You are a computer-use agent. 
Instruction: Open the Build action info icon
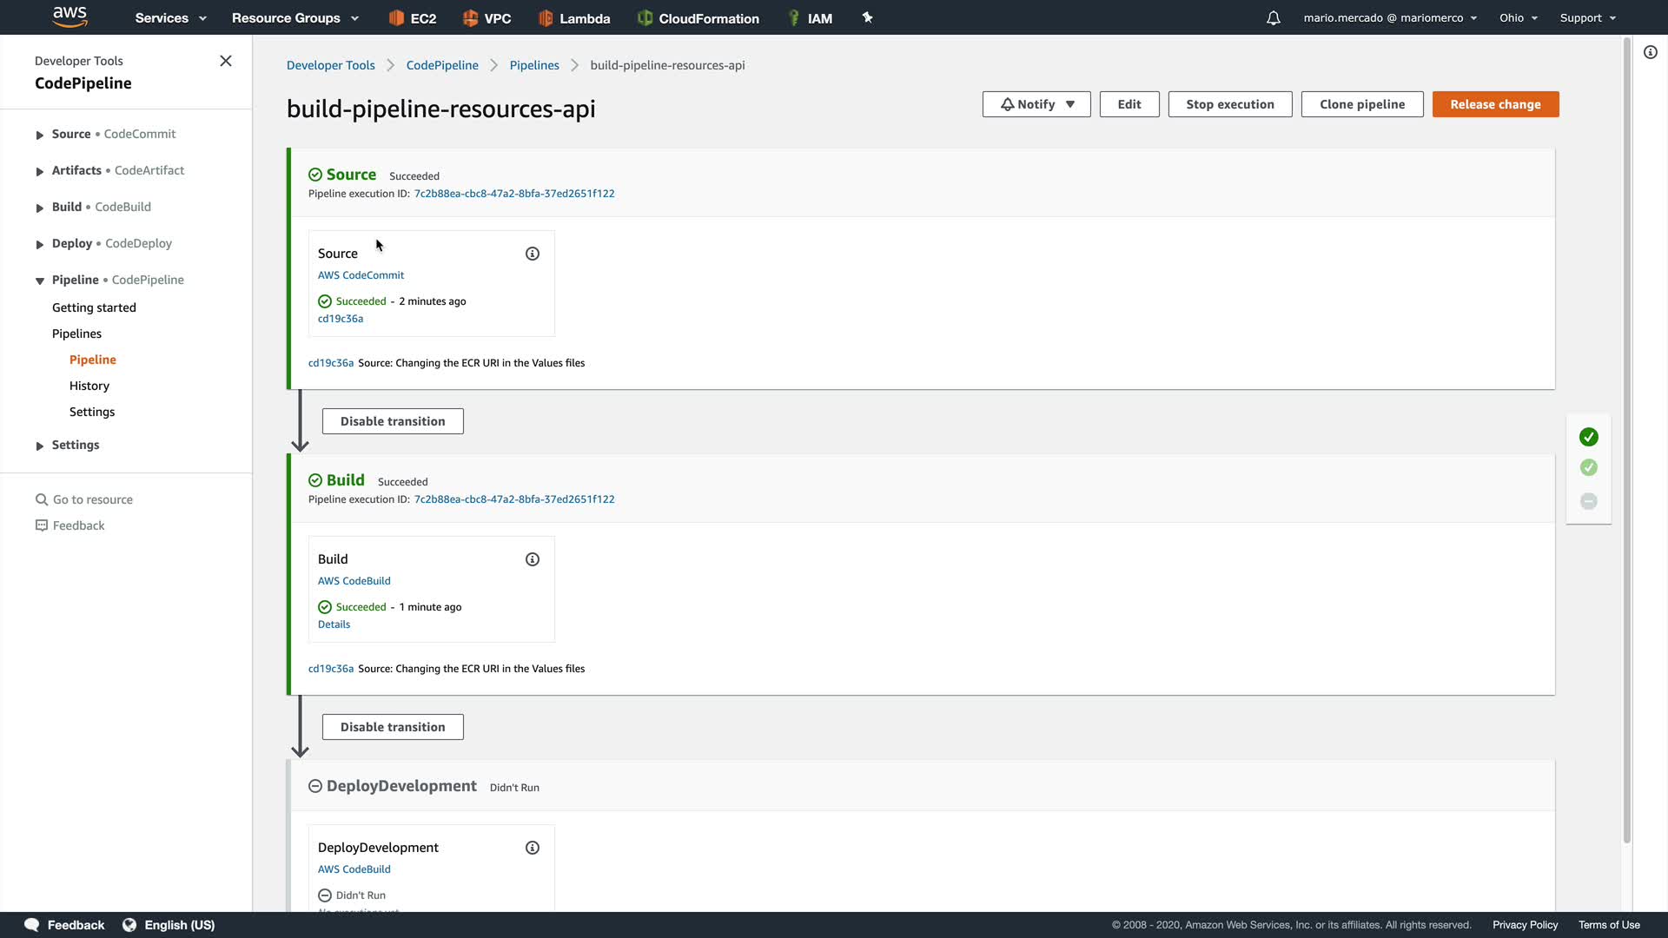pos(533,559)
